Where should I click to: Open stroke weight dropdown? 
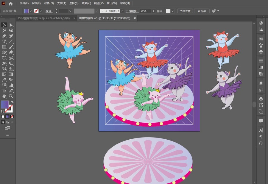70,11
